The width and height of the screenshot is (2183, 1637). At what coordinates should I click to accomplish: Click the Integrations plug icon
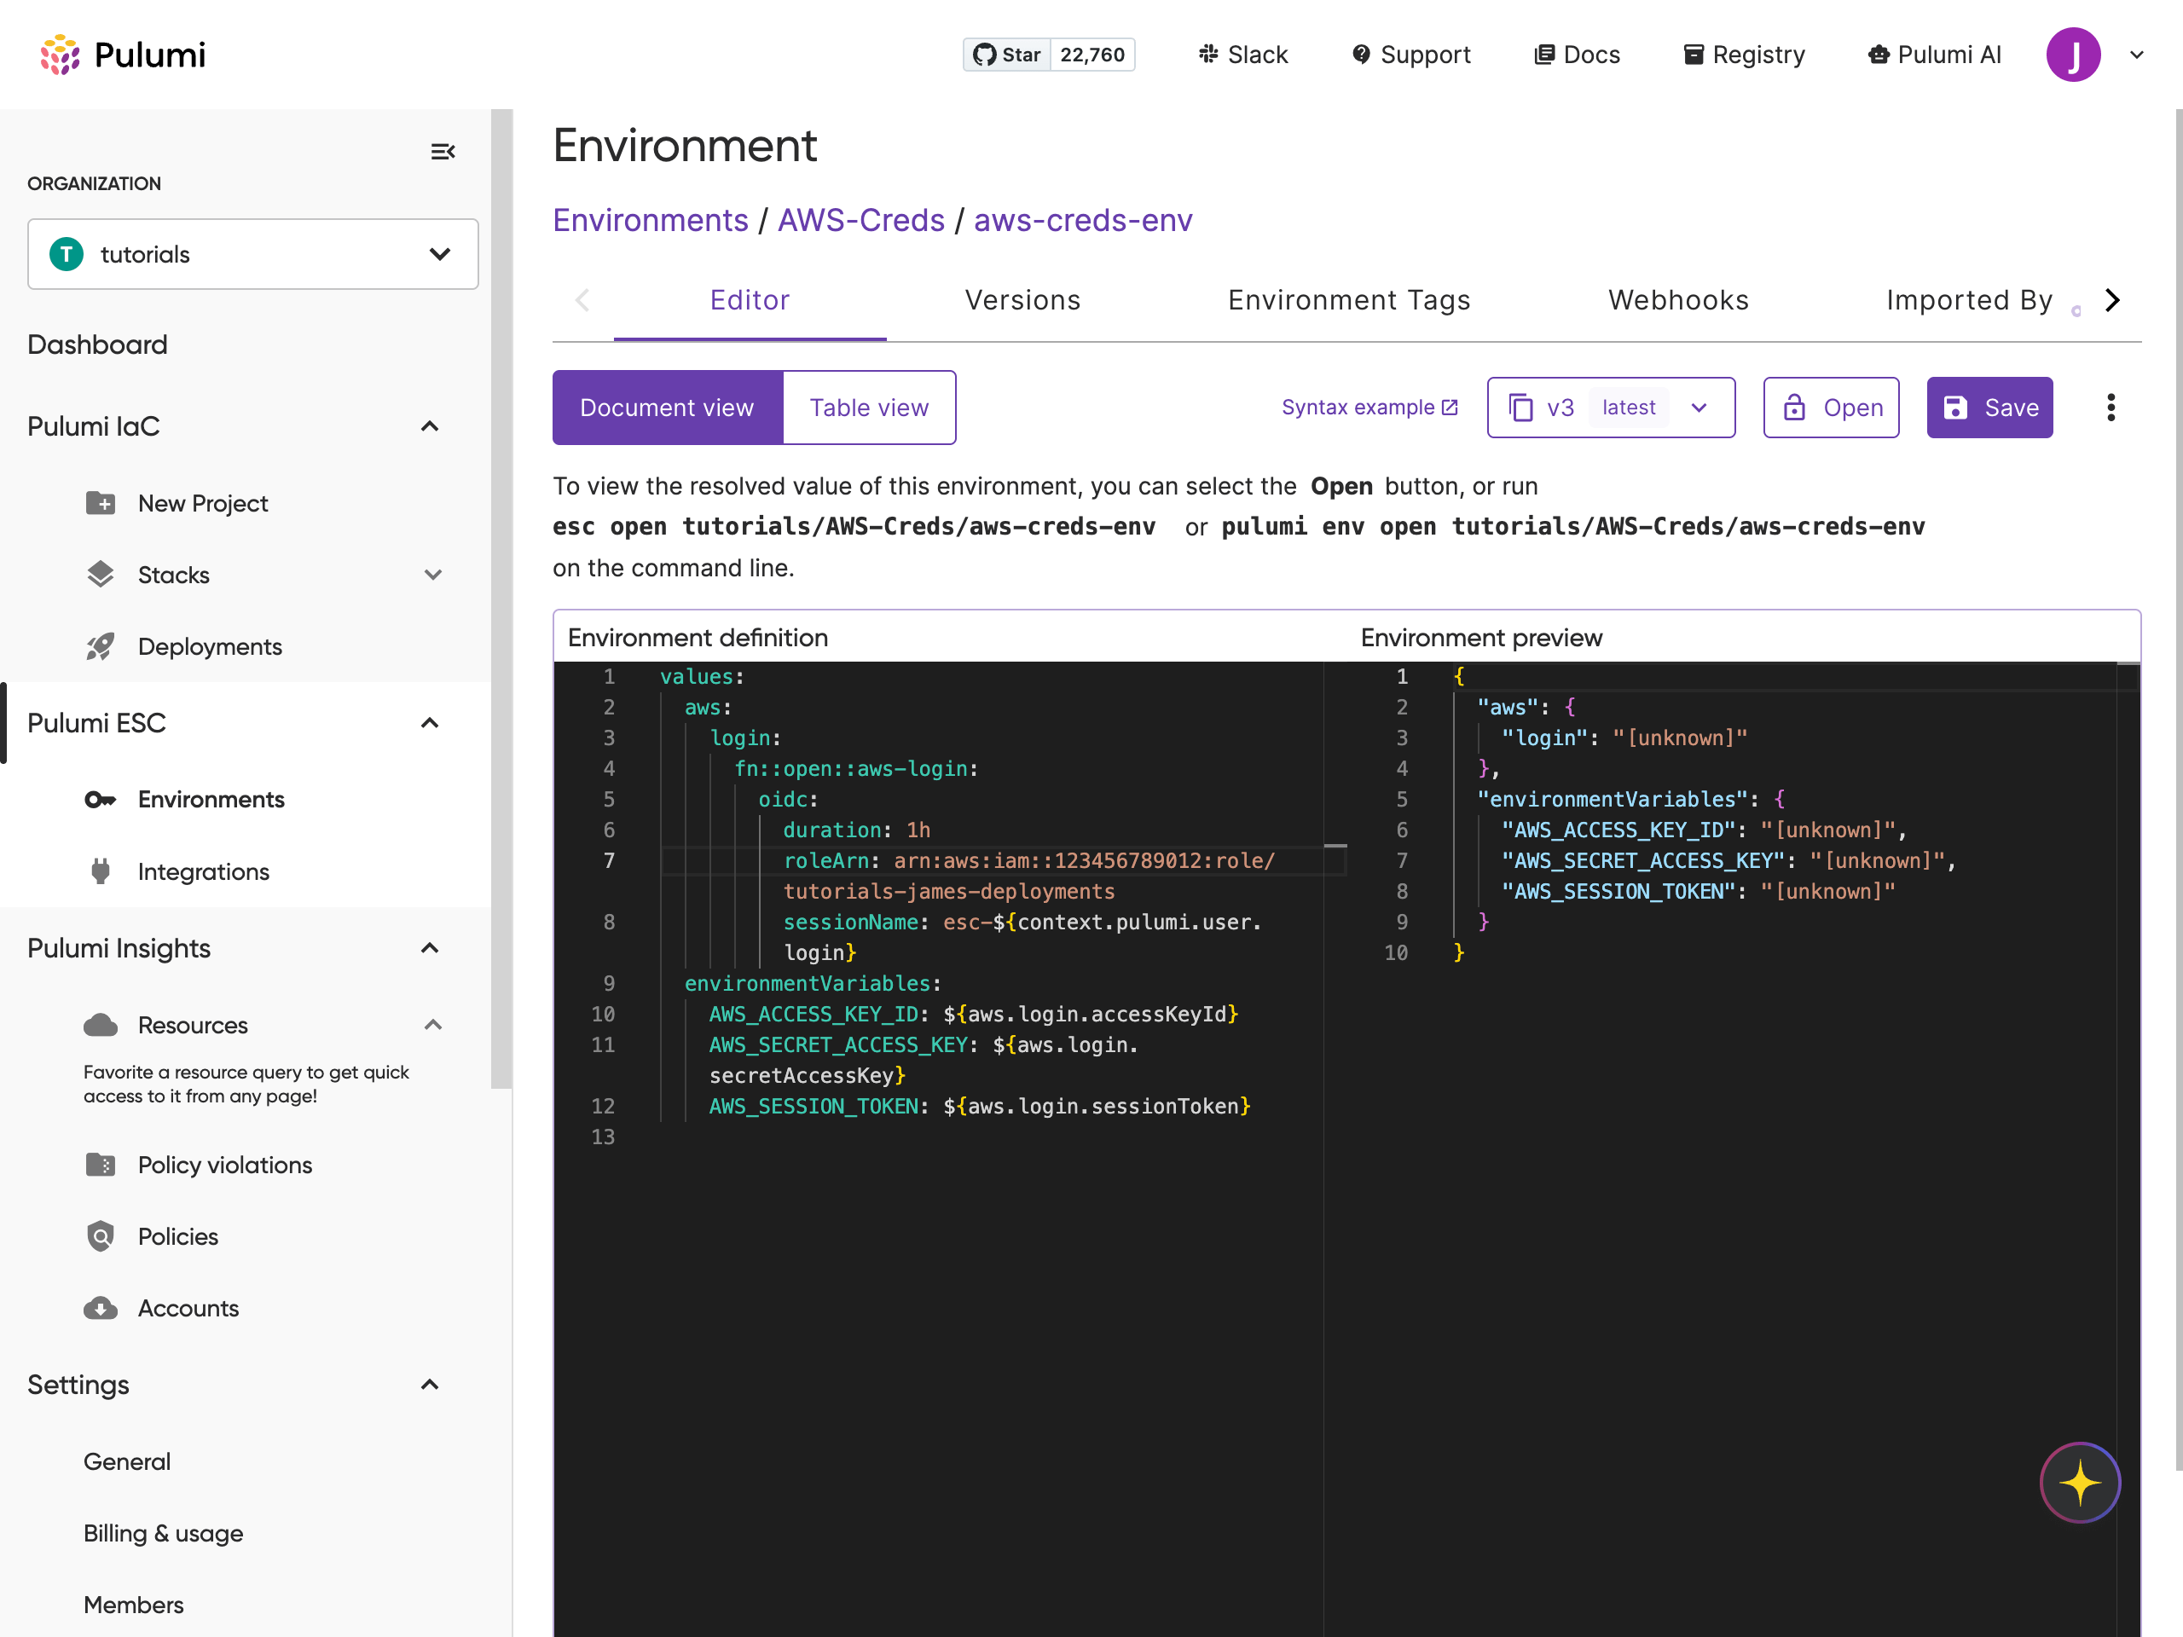(100, 871)
